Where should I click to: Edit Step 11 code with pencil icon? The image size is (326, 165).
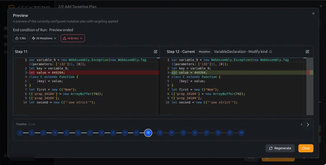pyautogui.click(x=156, y=52)
